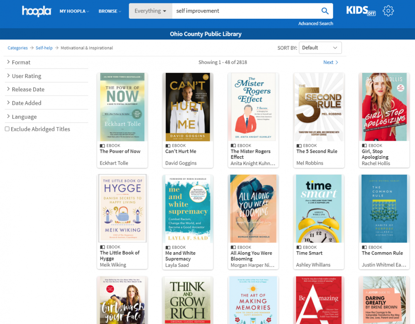
Task: Click ebook icon under Time Smart
Action: coord(299,248)
